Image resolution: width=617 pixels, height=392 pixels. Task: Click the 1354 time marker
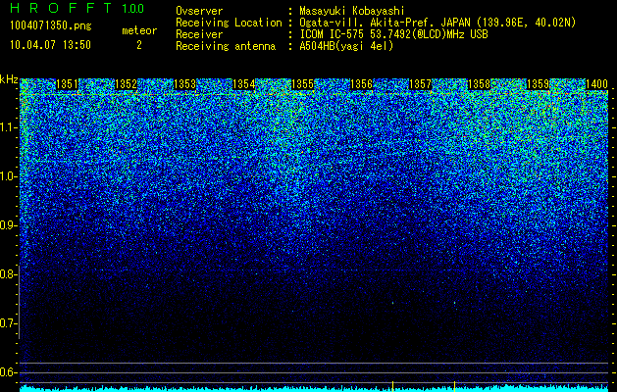coord(243,84)
